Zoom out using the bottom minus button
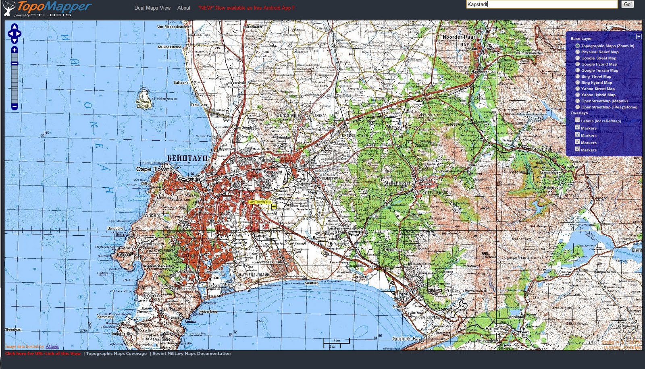645x369 pixels. coord(15,107)
